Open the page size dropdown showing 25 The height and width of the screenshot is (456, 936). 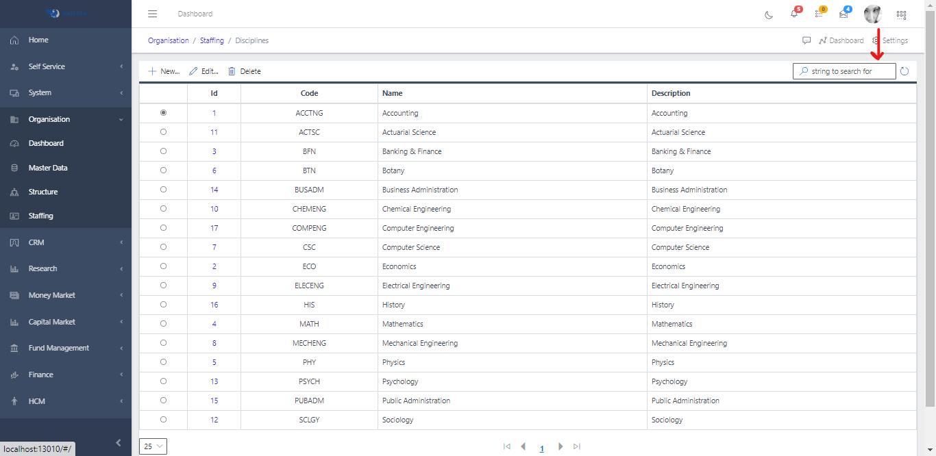coord(153,446)
